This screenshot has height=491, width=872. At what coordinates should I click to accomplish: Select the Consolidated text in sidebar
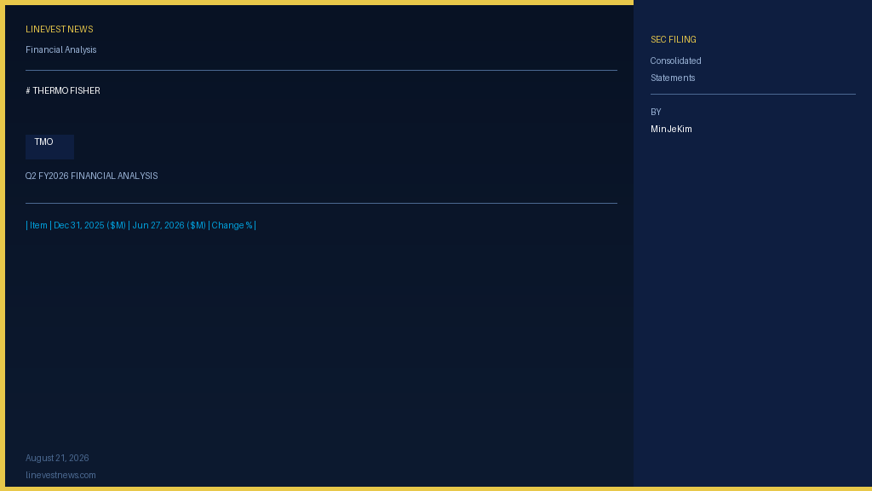coord(675,61)
